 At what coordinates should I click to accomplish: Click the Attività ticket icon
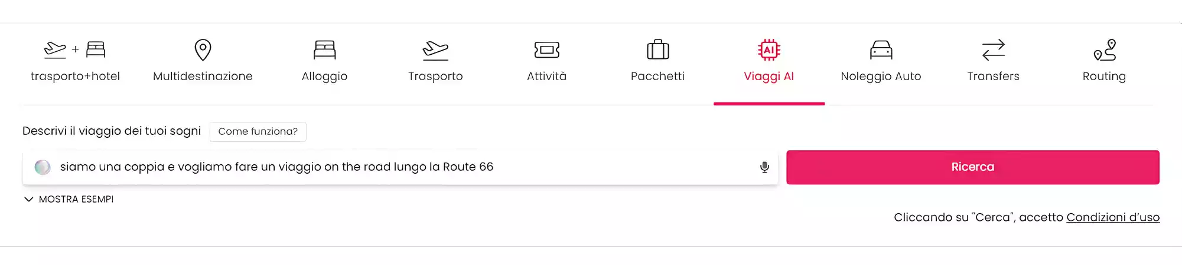tap(546, 50)
